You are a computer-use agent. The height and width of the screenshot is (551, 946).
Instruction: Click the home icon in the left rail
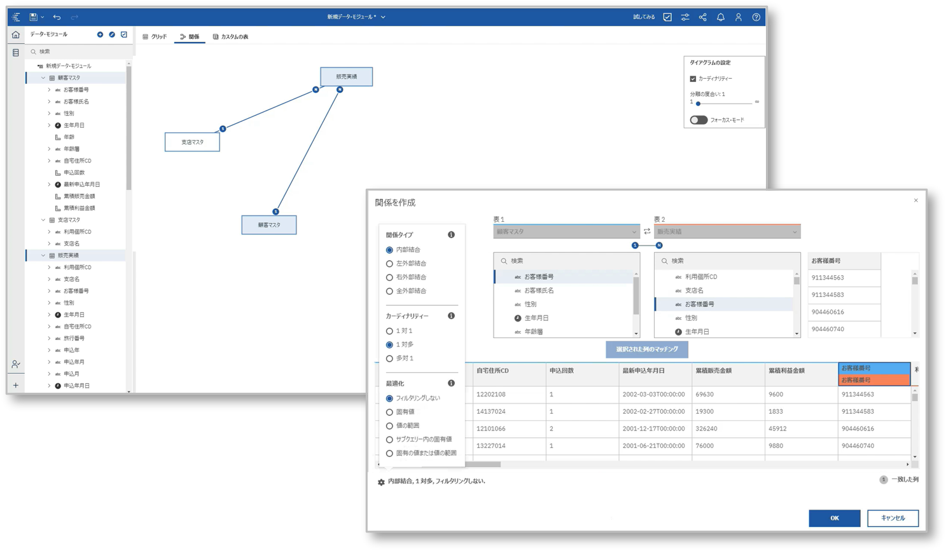(15, 34)
